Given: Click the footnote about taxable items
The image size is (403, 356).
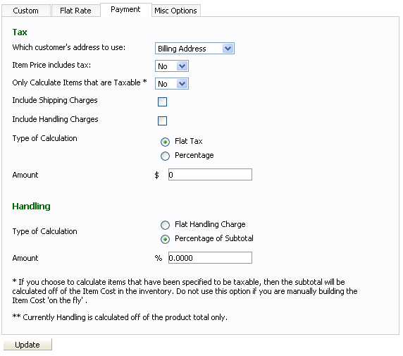Looking at the screenshot, I should pos(185,291).
